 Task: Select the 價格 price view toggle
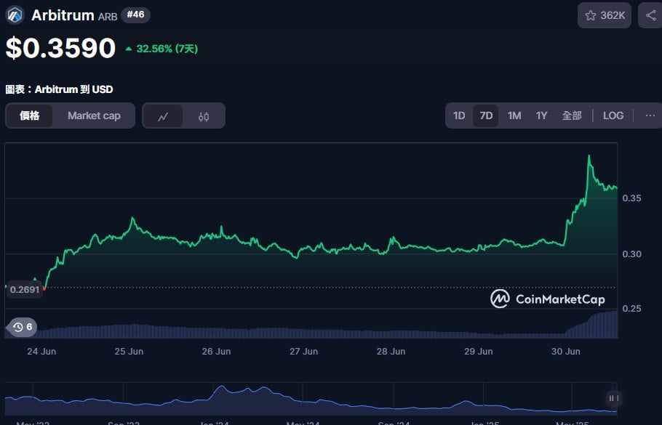pos(30,116)
